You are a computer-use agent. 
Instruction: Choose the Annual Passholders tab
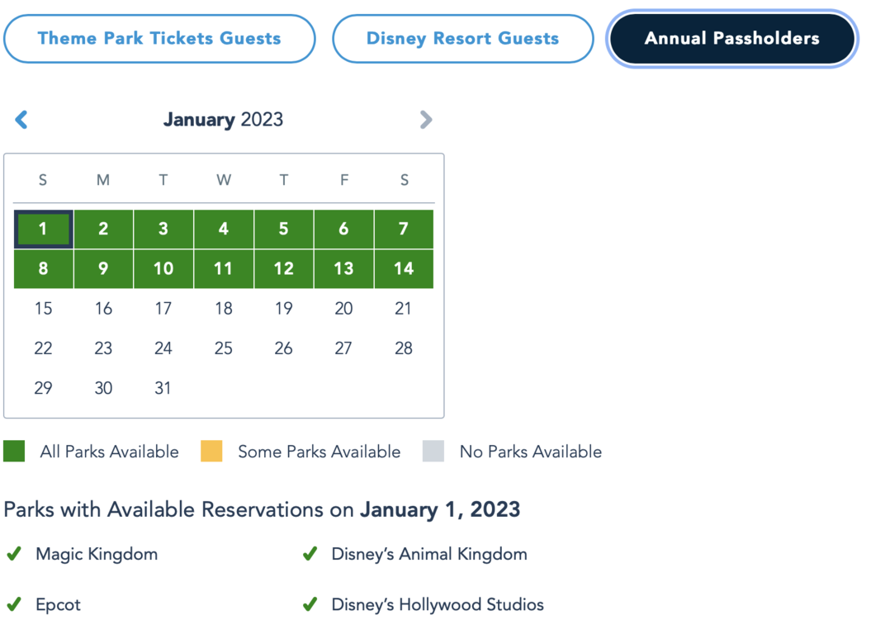(x=732, y=39)
